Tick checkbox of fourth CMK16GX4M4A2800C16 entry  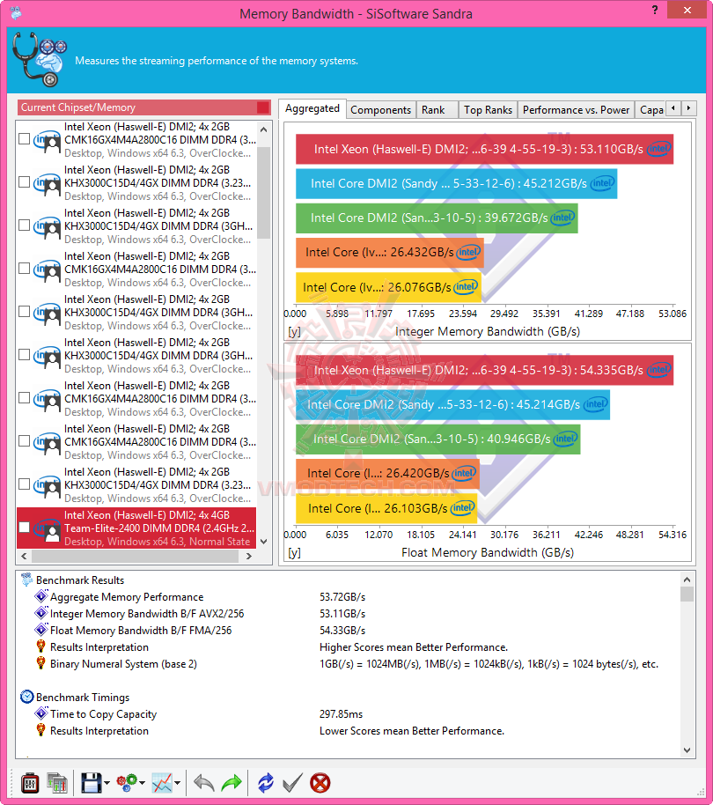24,441
